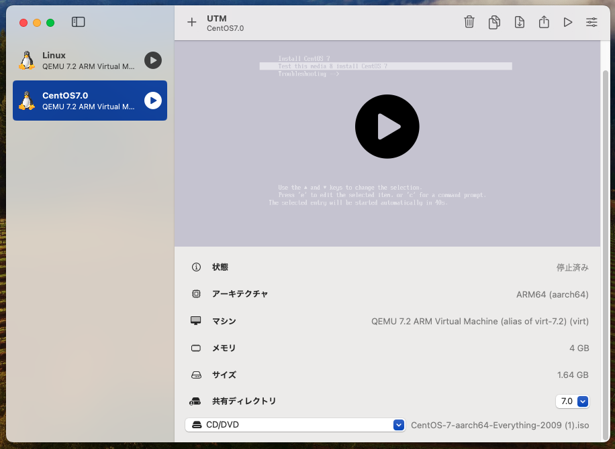The height and width of the screenshot is (449, 615).
Task: Click the VM preview screenshot area
Action: (x=387, y=126)
